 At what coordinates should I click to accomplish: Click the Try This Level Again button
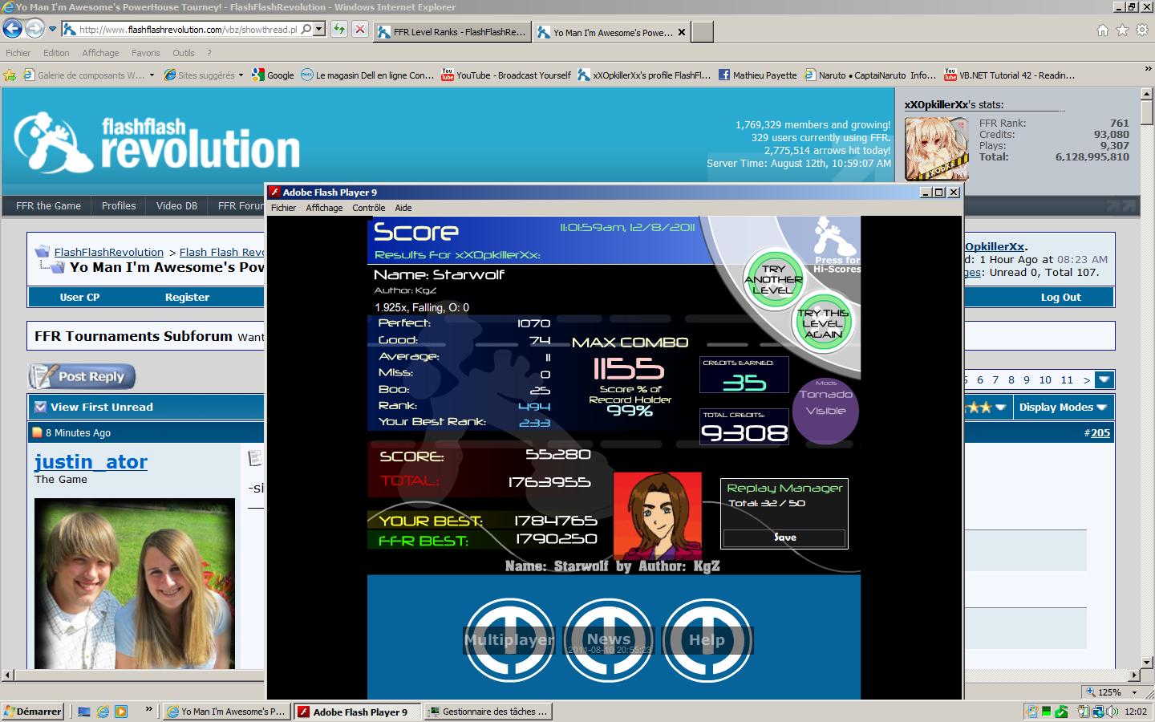point(823,323)
